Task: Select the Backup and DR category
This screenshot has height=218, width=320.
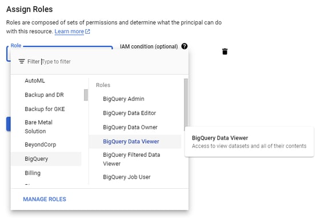Action: (45, 95)
